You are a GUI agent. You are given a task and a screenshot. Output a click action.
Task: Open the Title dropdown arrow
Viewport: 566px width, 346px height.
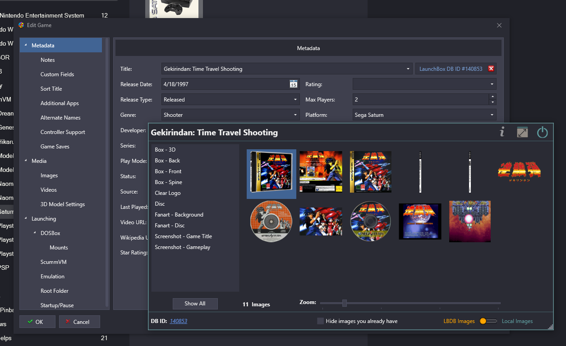pos(408,69)
